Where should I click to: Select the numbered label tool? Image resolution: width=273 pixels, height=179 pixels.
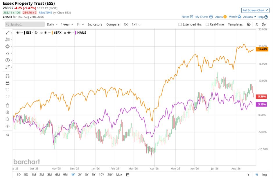(7, 60)
